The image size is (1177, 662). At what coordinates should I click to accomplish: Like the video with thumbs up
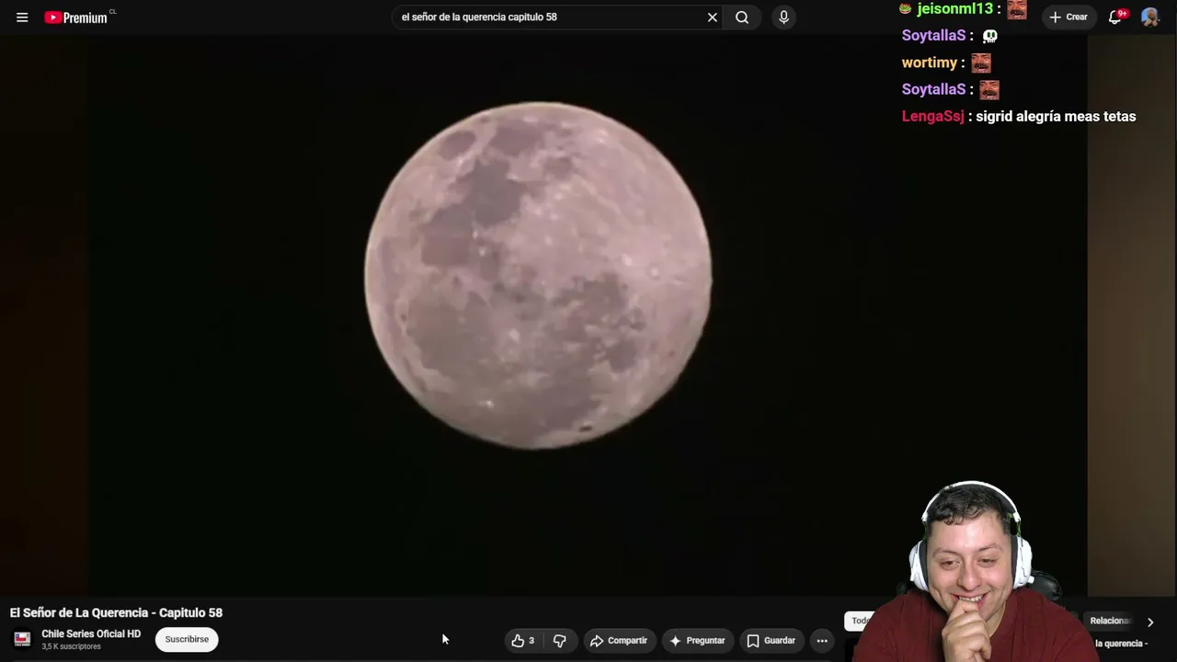522,641
